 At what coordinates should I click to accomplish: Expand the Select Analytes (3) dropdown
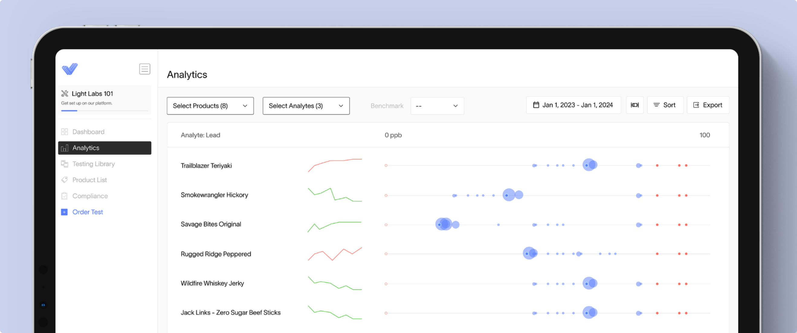(x=306, y=106)
